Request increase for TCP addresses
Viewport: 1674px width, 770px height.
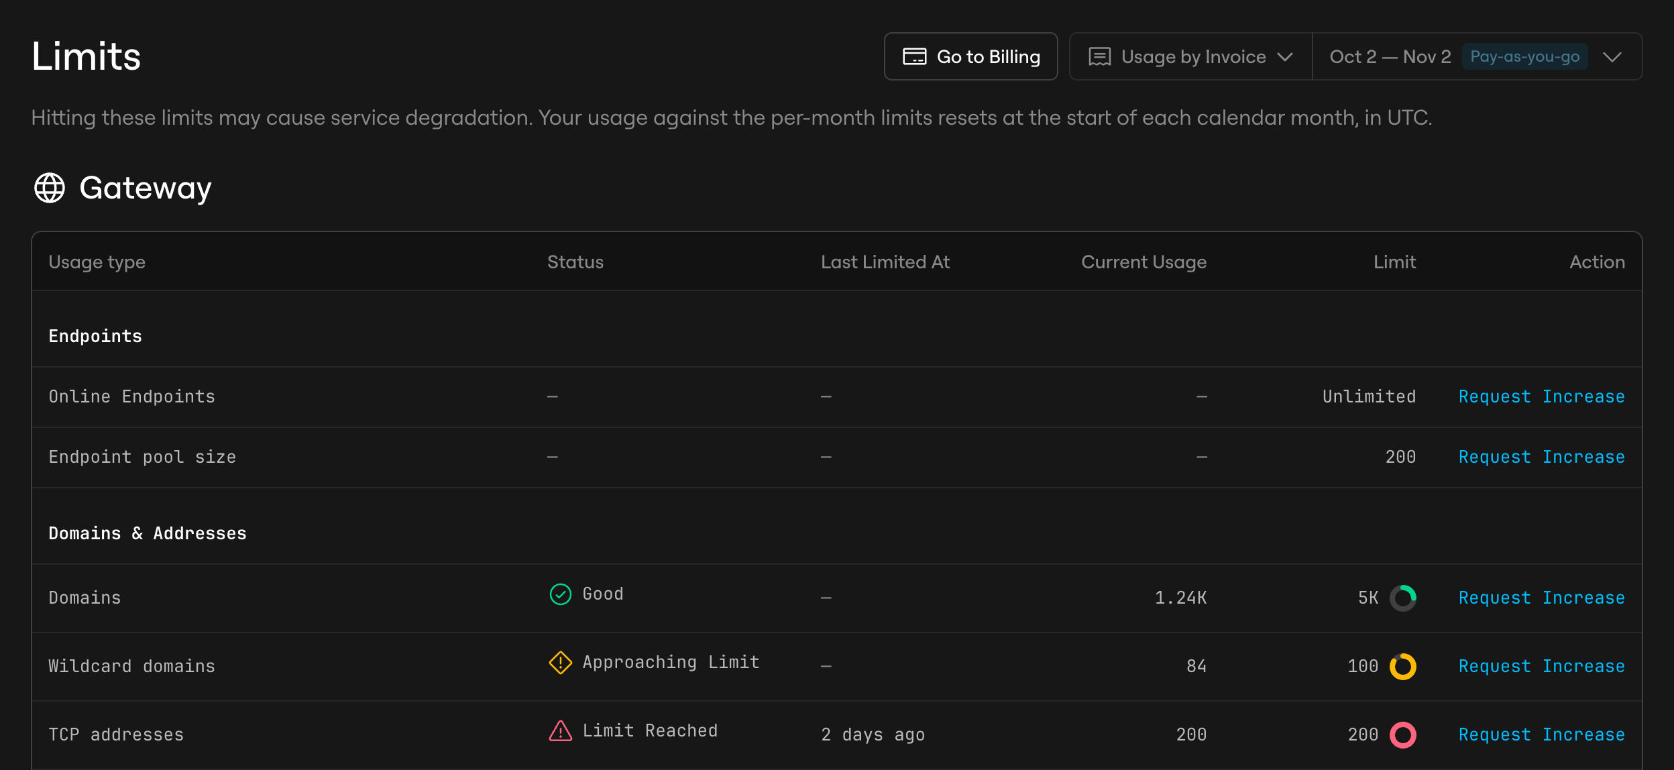[x=1541, y=734]
